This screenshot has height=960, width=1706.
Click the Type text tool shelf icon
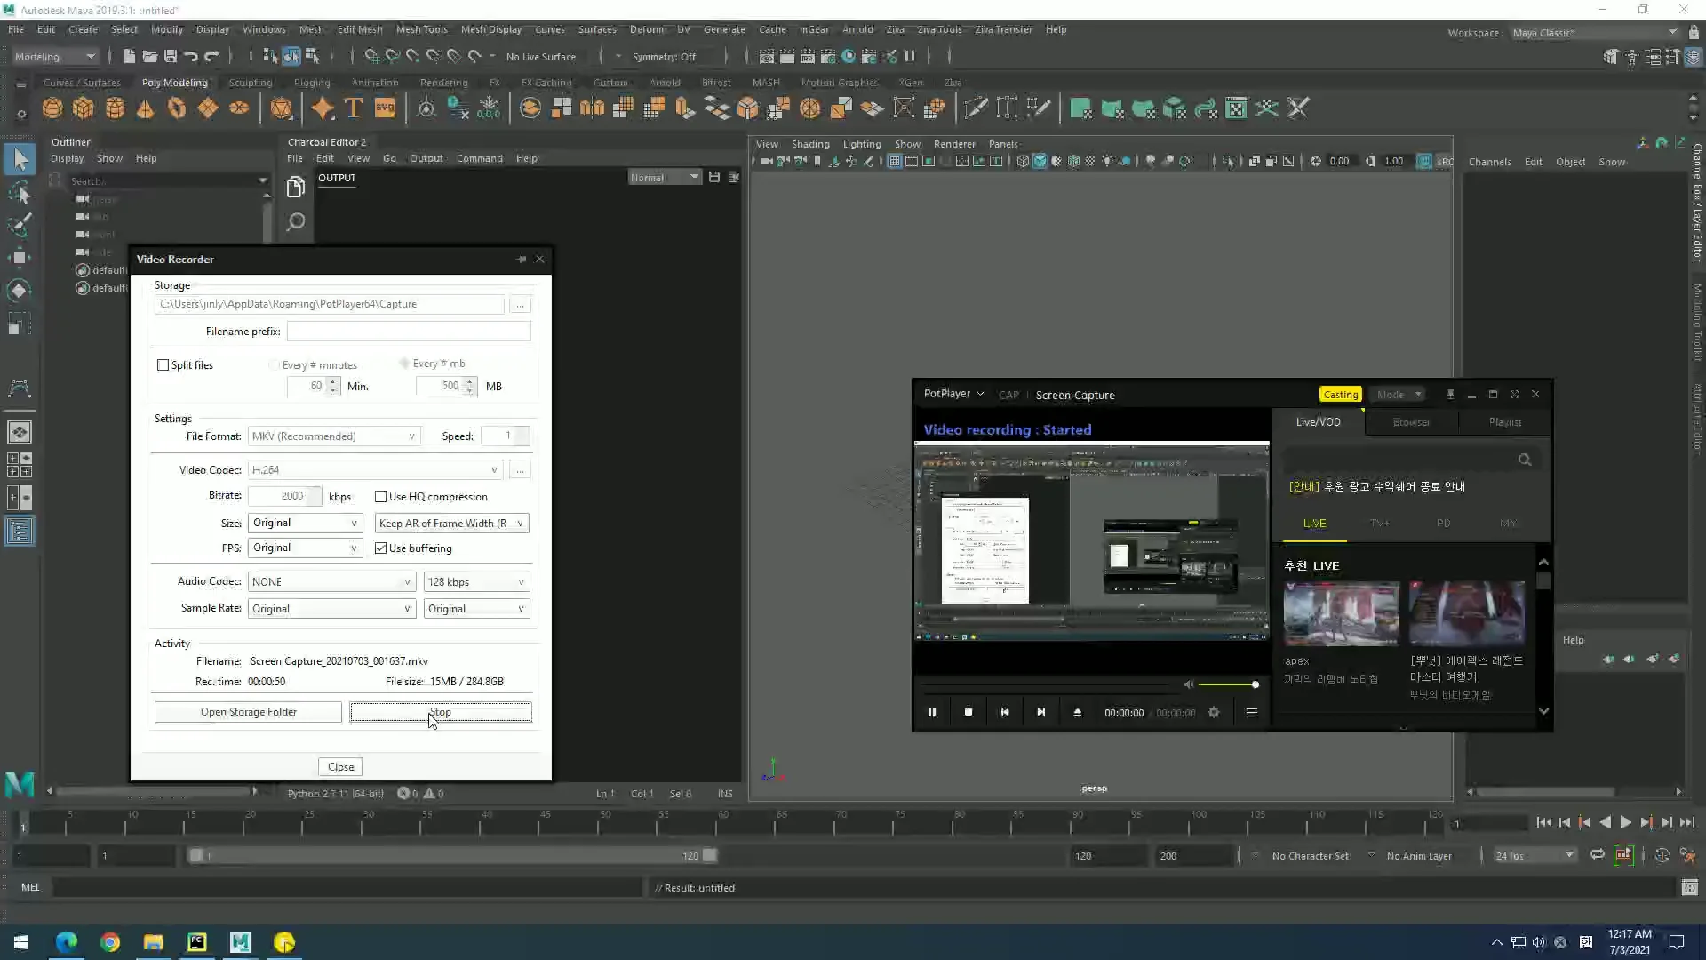(354, 108)
